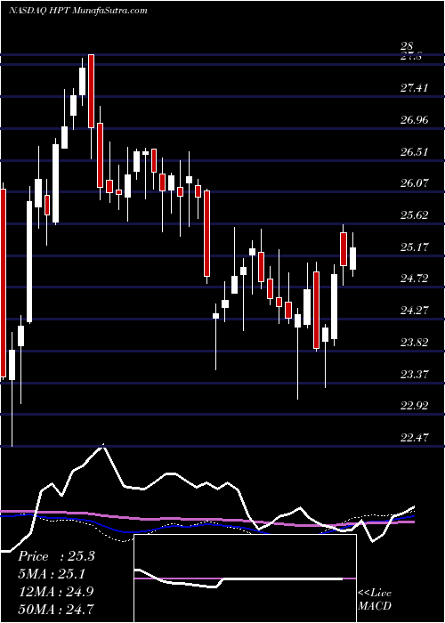Select the 26.07 price axis label
445x623 pixels.
tap(414, 183)
